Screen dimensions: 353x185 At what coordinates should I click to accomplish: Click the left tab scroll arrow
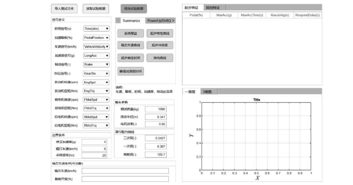coord(118,21)
